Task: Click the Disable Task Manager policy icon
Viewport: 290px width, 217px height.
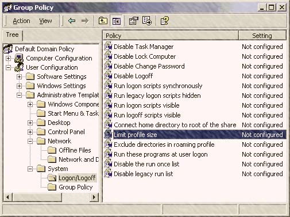Action: tap(108, 47)
